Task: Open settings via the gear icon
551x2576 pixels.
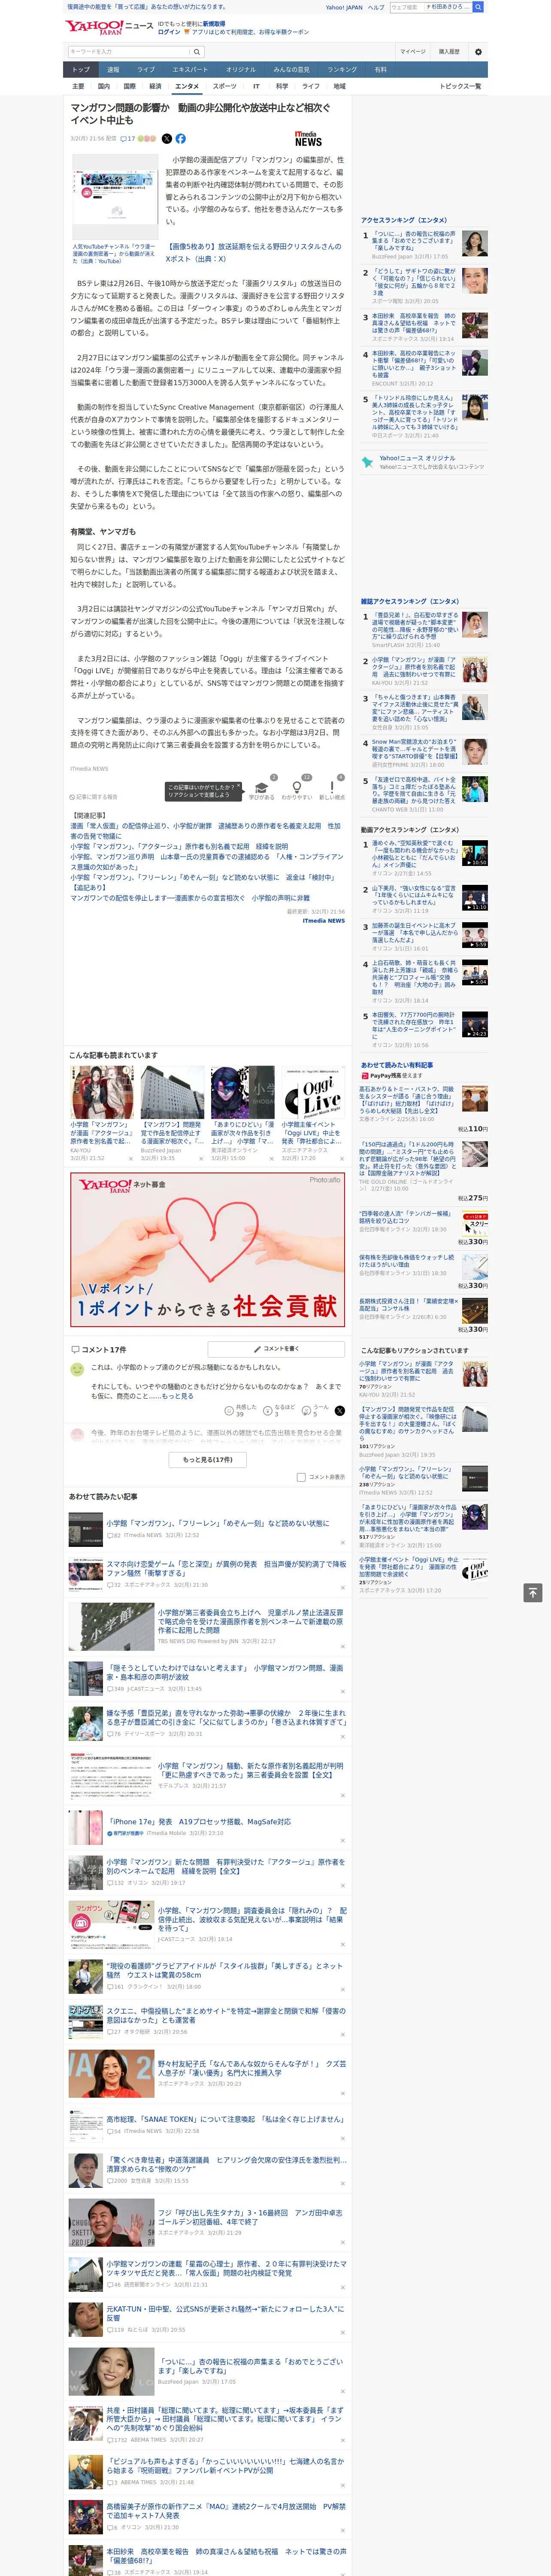Action: [x=478, y=52]
